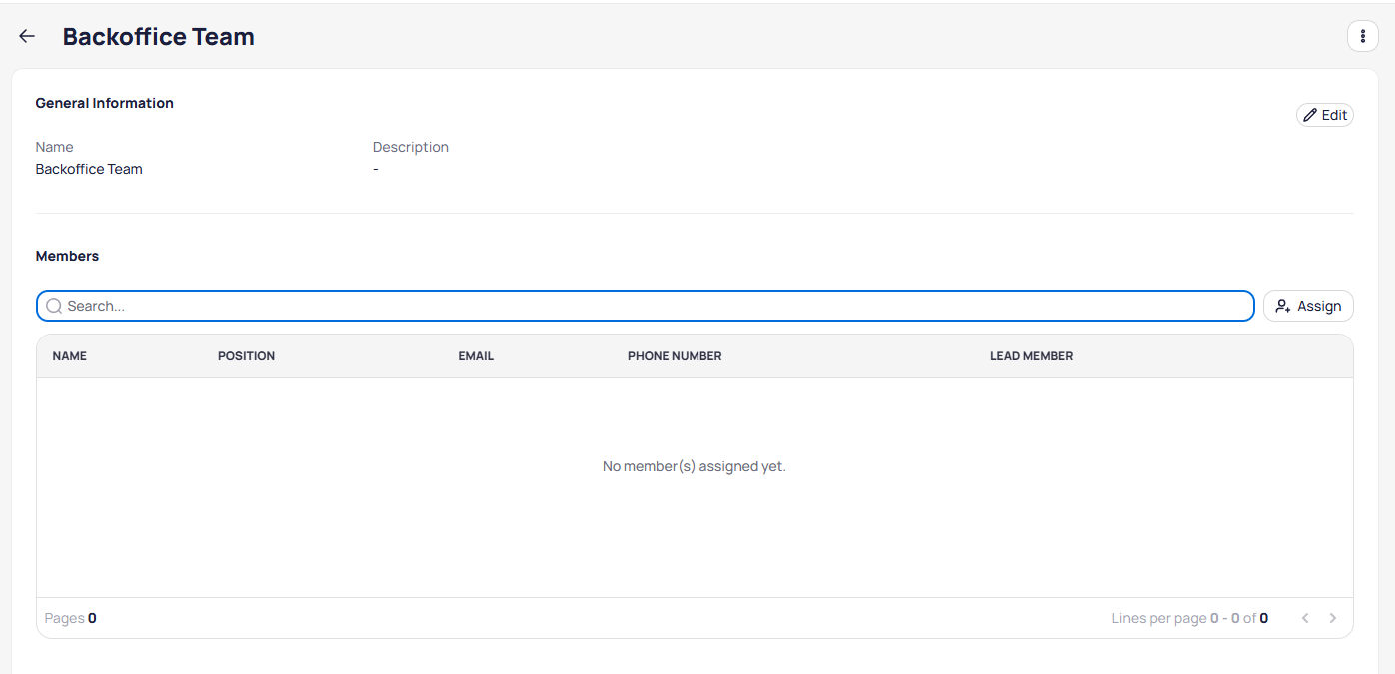The width and height of the screenshot is (1395, 674).
Task: Click the Members section heading
Action: (67, 256)
